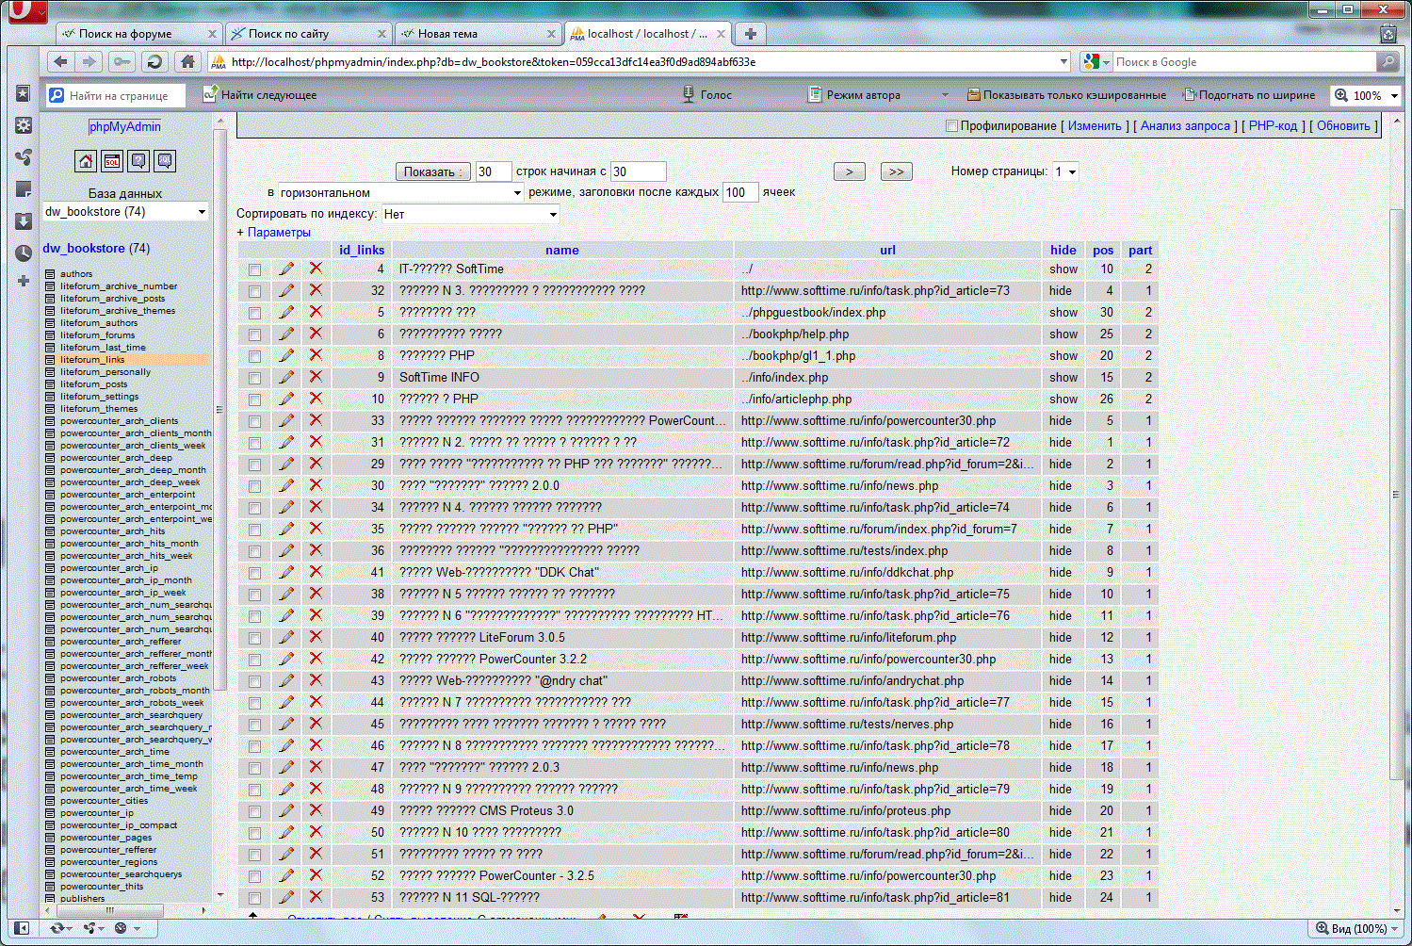
Task: Click the PHP-код link
Action: [x=1273, y=126]
